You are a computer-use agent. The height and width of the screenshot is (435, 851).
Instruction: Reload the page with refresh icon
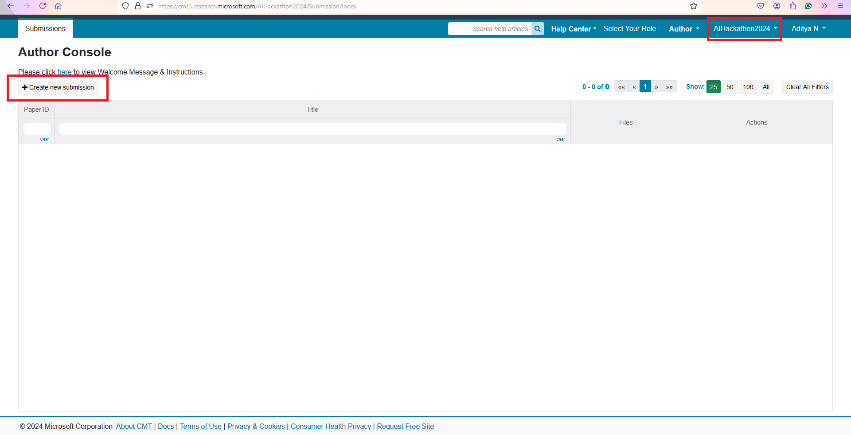(x=43, y=6)
